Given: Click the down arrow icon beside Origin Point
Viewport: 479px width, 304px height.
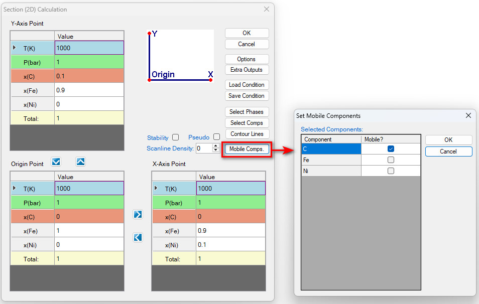Looking at the screenshot, I should coord(56,162).
